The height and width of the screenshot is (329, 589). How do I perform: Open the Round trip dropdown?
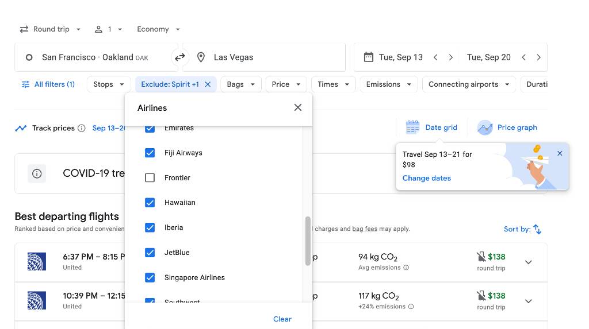click(50, 29)
